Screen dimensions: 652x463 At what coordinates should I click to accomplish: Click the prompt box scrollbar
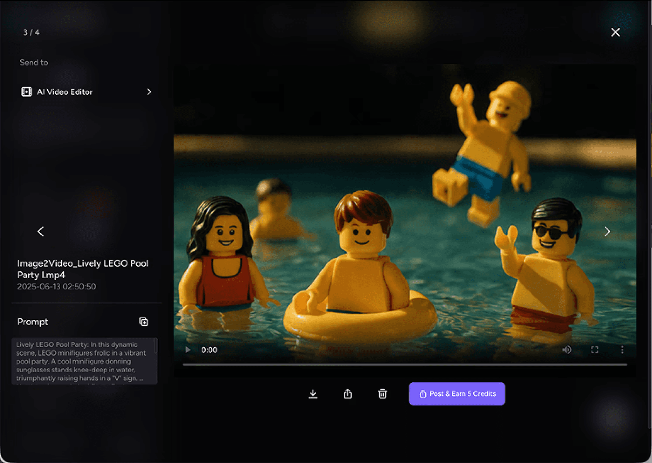[x=155, y=346]
